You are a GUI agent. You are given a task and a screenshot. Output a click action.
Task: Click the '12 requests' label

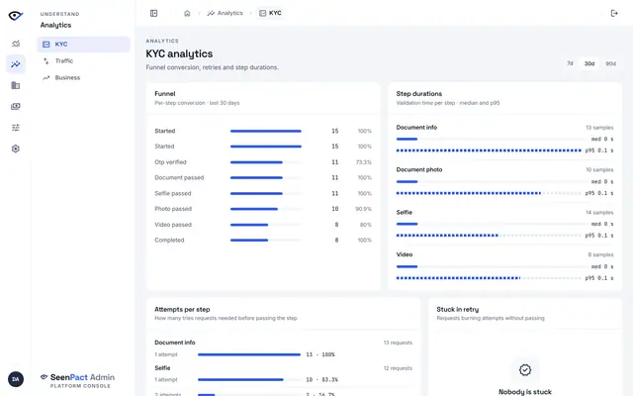click(398, 368)
